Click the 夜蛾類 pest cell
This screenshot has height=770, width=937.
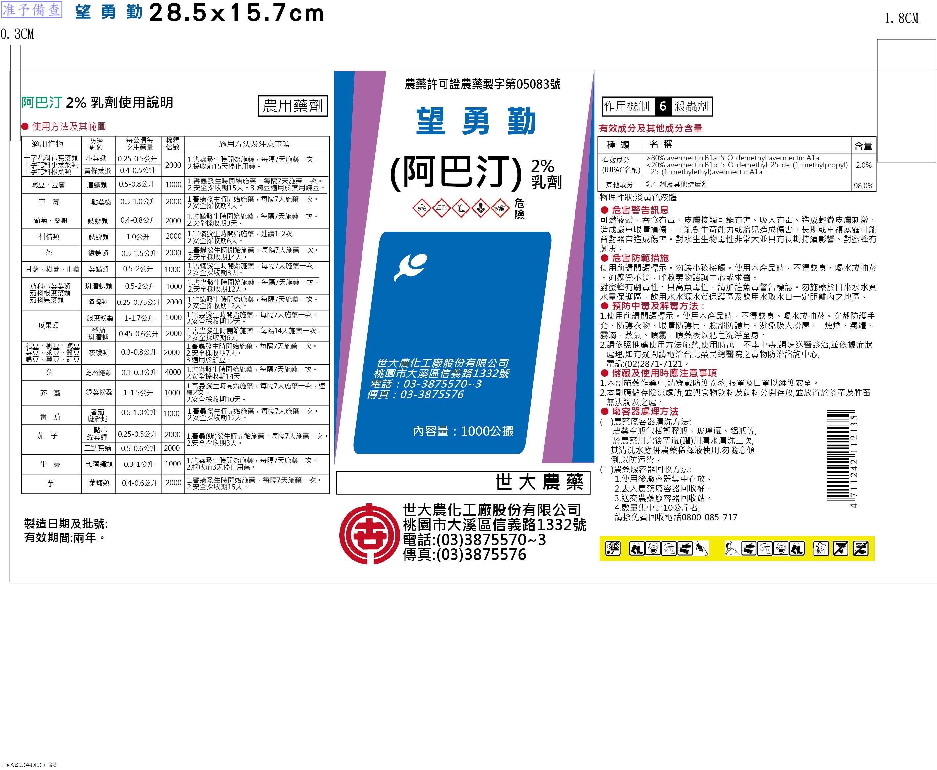[99, 353]
